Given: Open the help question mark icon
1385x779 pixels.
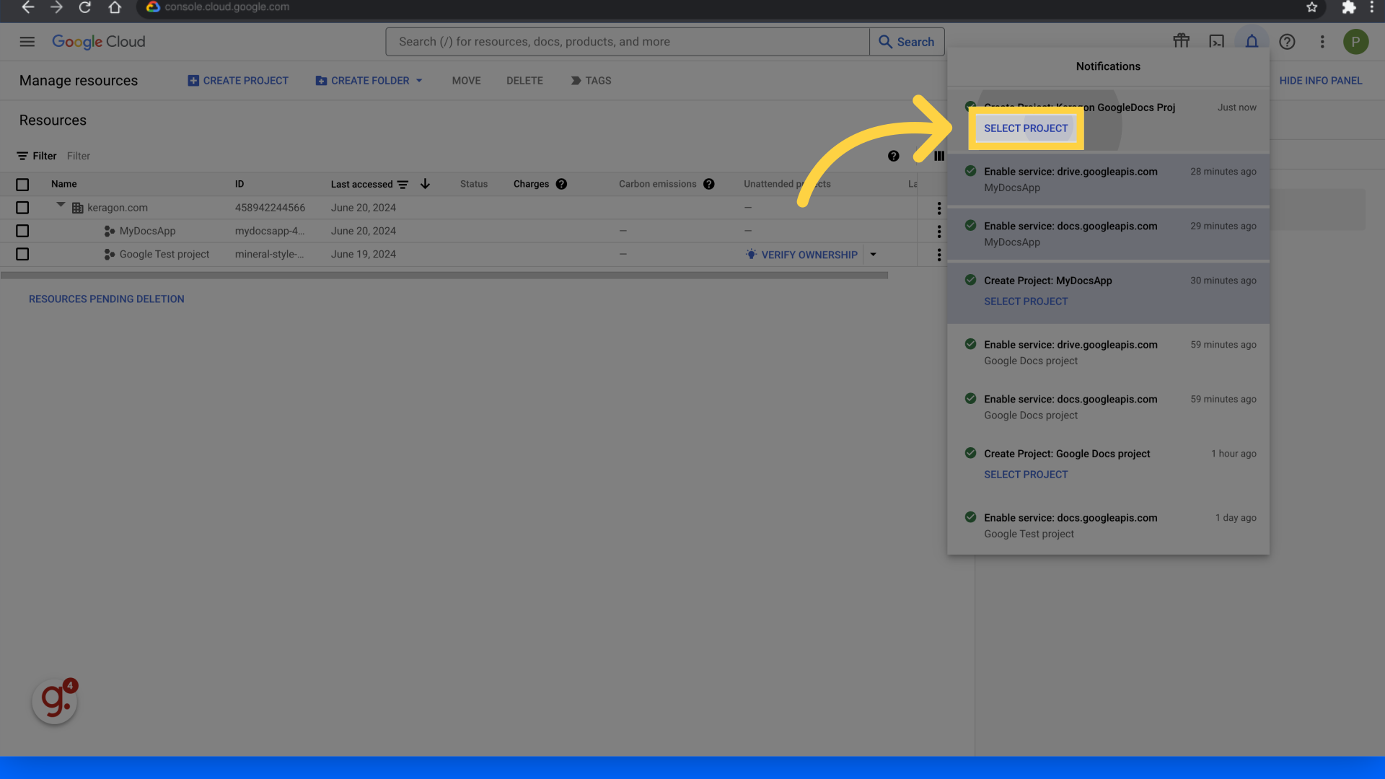Looking at the screenshot, I should click(x=1287, y=42).
